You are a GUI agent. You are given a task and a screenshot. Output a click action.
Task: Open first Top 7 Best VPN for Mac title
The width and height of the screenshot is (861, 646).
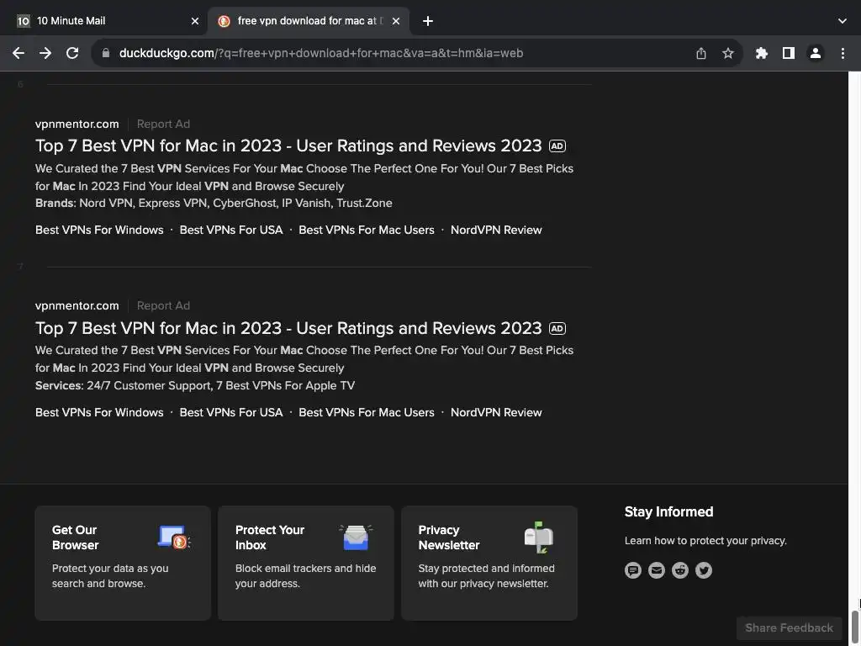(288, 146)
